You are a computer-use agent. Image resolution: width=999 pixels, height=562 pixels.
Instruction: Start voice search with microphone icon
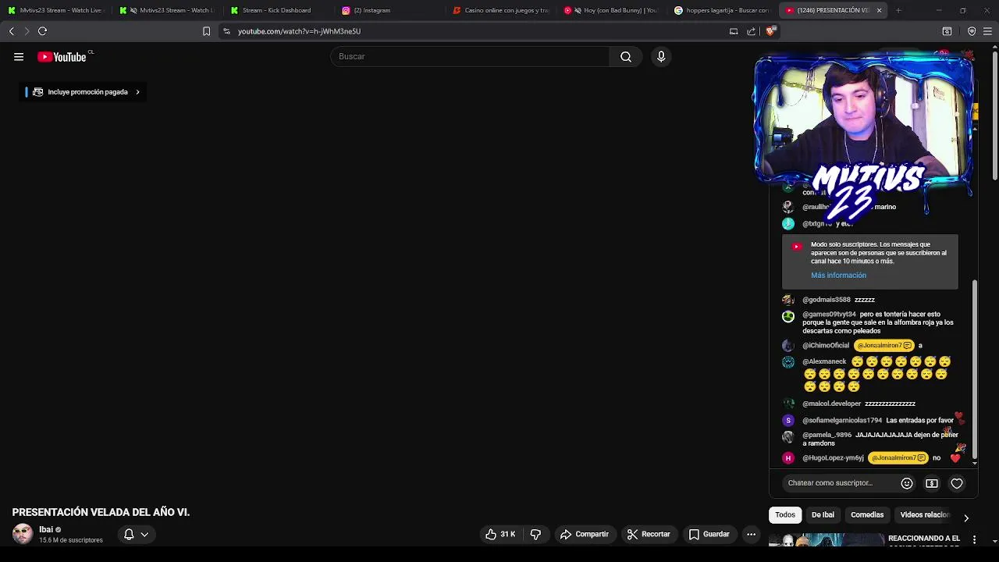(x=661, y=56)
